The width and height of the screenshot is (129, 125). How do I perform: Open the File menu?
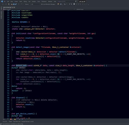pos(5,1)
